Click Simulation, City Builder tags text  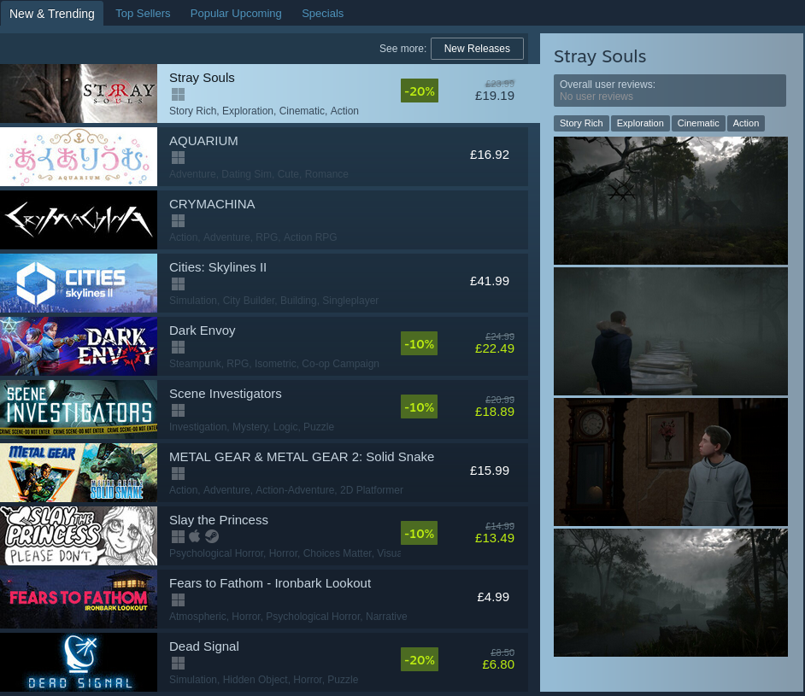(273, 300)
